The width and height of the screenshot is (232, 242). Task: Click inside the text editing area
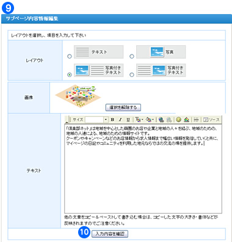(x=143, y=169)
